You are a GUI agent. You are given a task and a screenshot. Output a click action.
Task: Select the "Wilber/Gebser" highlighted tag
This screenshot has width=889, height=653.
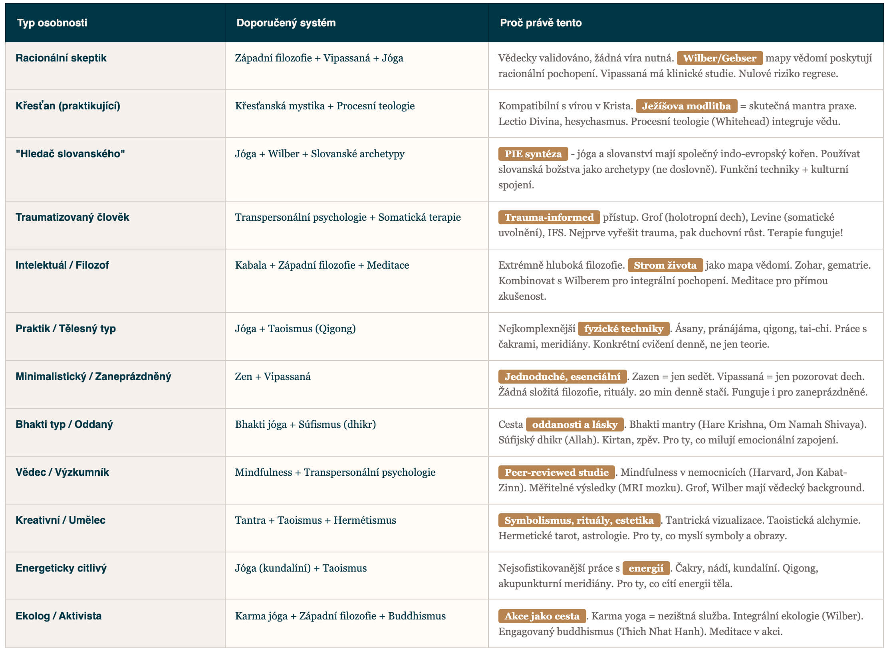coord(719,58)
